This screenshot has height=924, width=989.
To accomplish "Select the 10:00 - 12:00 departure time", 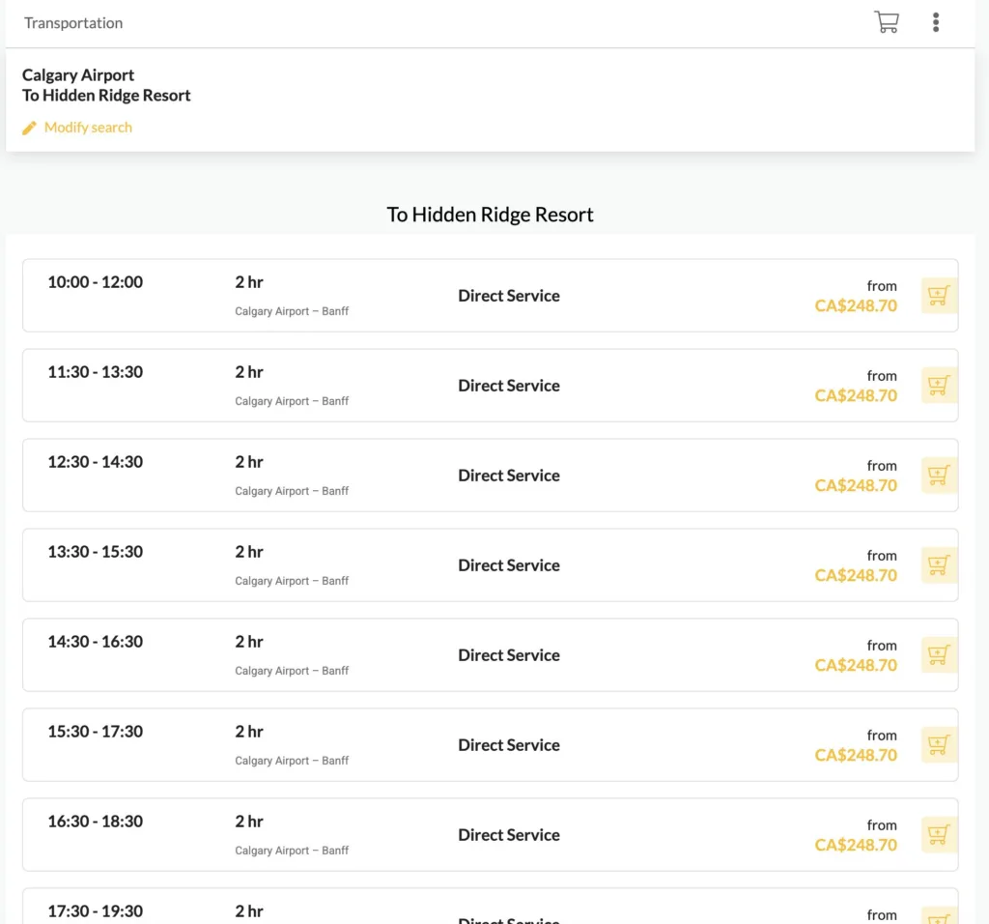I will [96, 282].
